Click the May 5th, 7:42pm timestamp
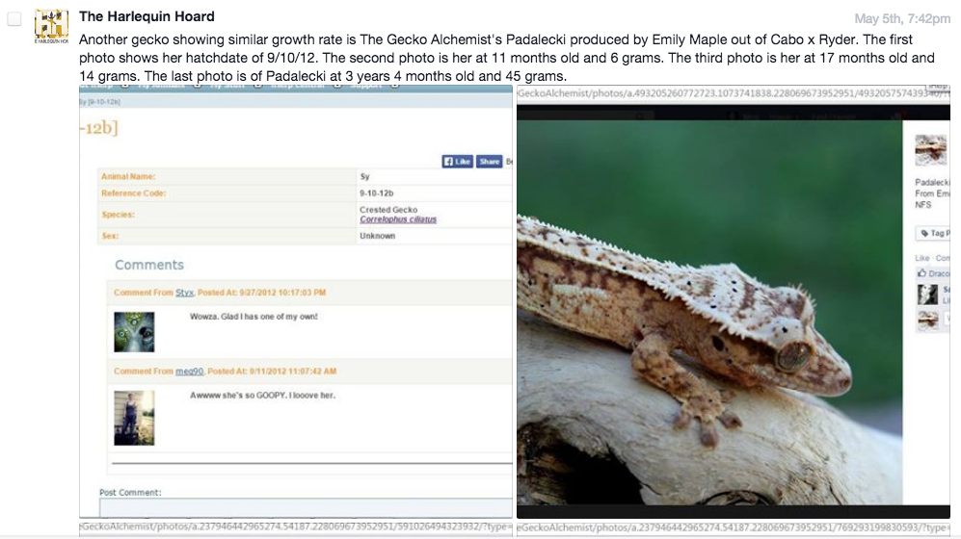The image size is (961, 539). point(902,19)
